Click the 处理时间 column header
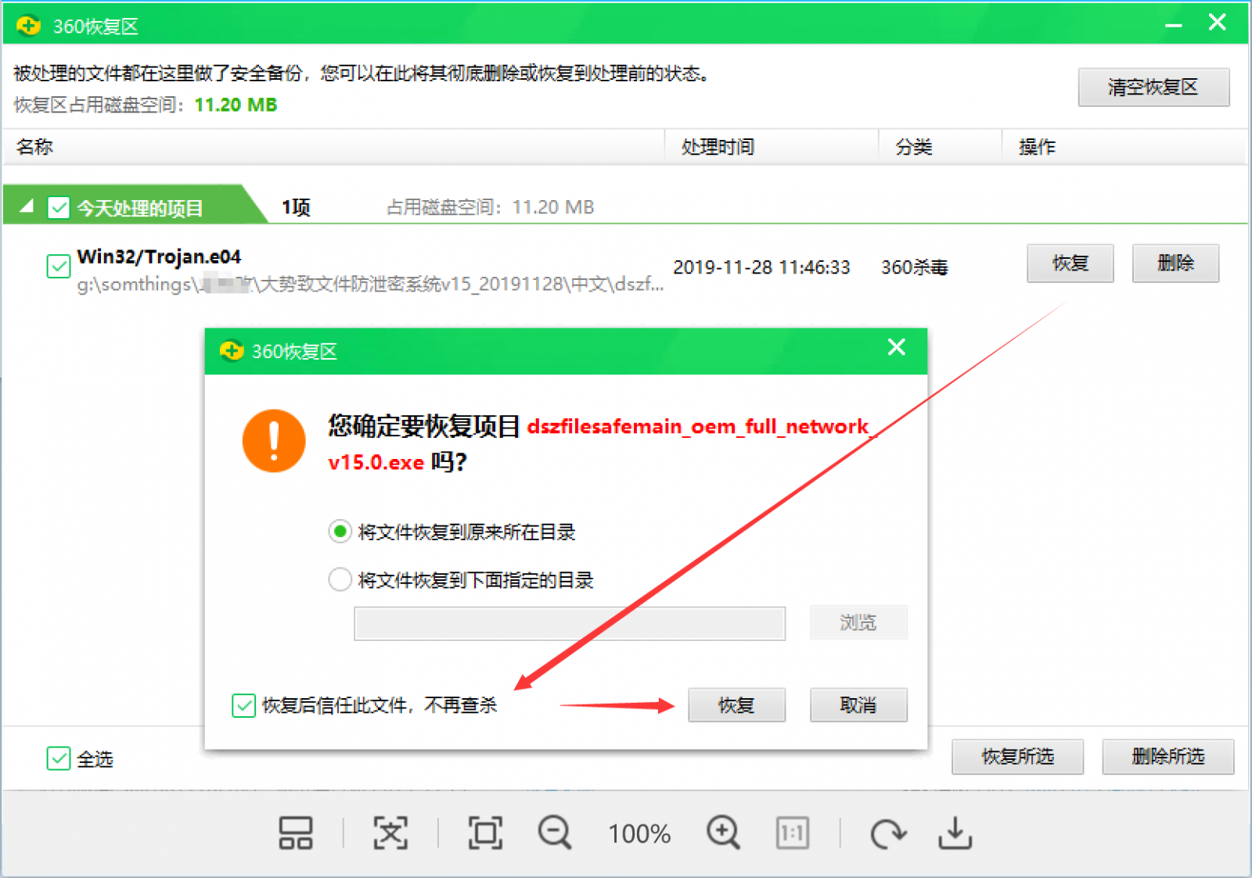1252x878 pixels. point(717,147)
